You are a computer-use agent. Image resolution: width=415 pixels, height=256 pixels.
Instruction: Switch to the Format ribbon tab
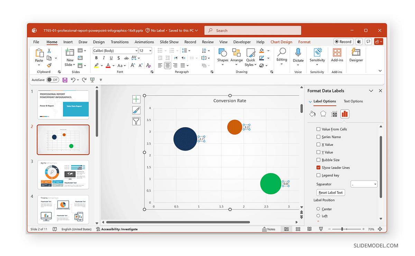pyautogui.click(x=304, y=42)
